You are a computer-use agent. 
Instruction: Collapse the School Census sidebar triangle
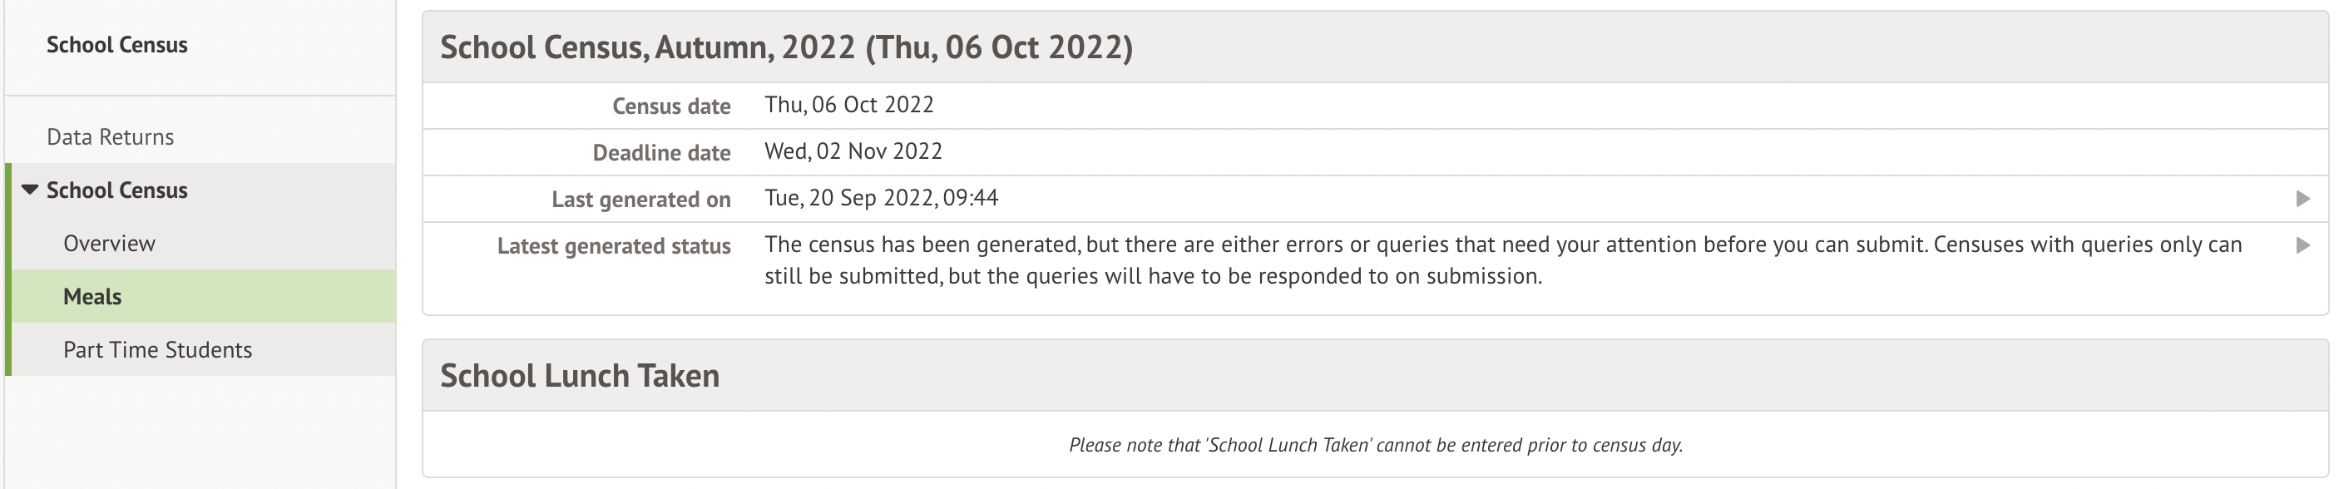point(30,190)
